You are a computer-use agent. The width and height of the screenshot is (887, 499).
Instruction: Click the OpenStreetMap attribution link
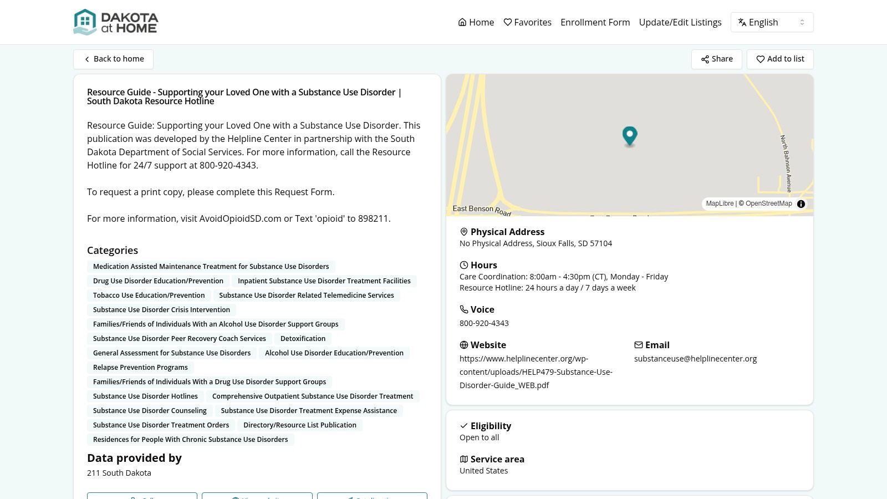(x=768, y=203)
